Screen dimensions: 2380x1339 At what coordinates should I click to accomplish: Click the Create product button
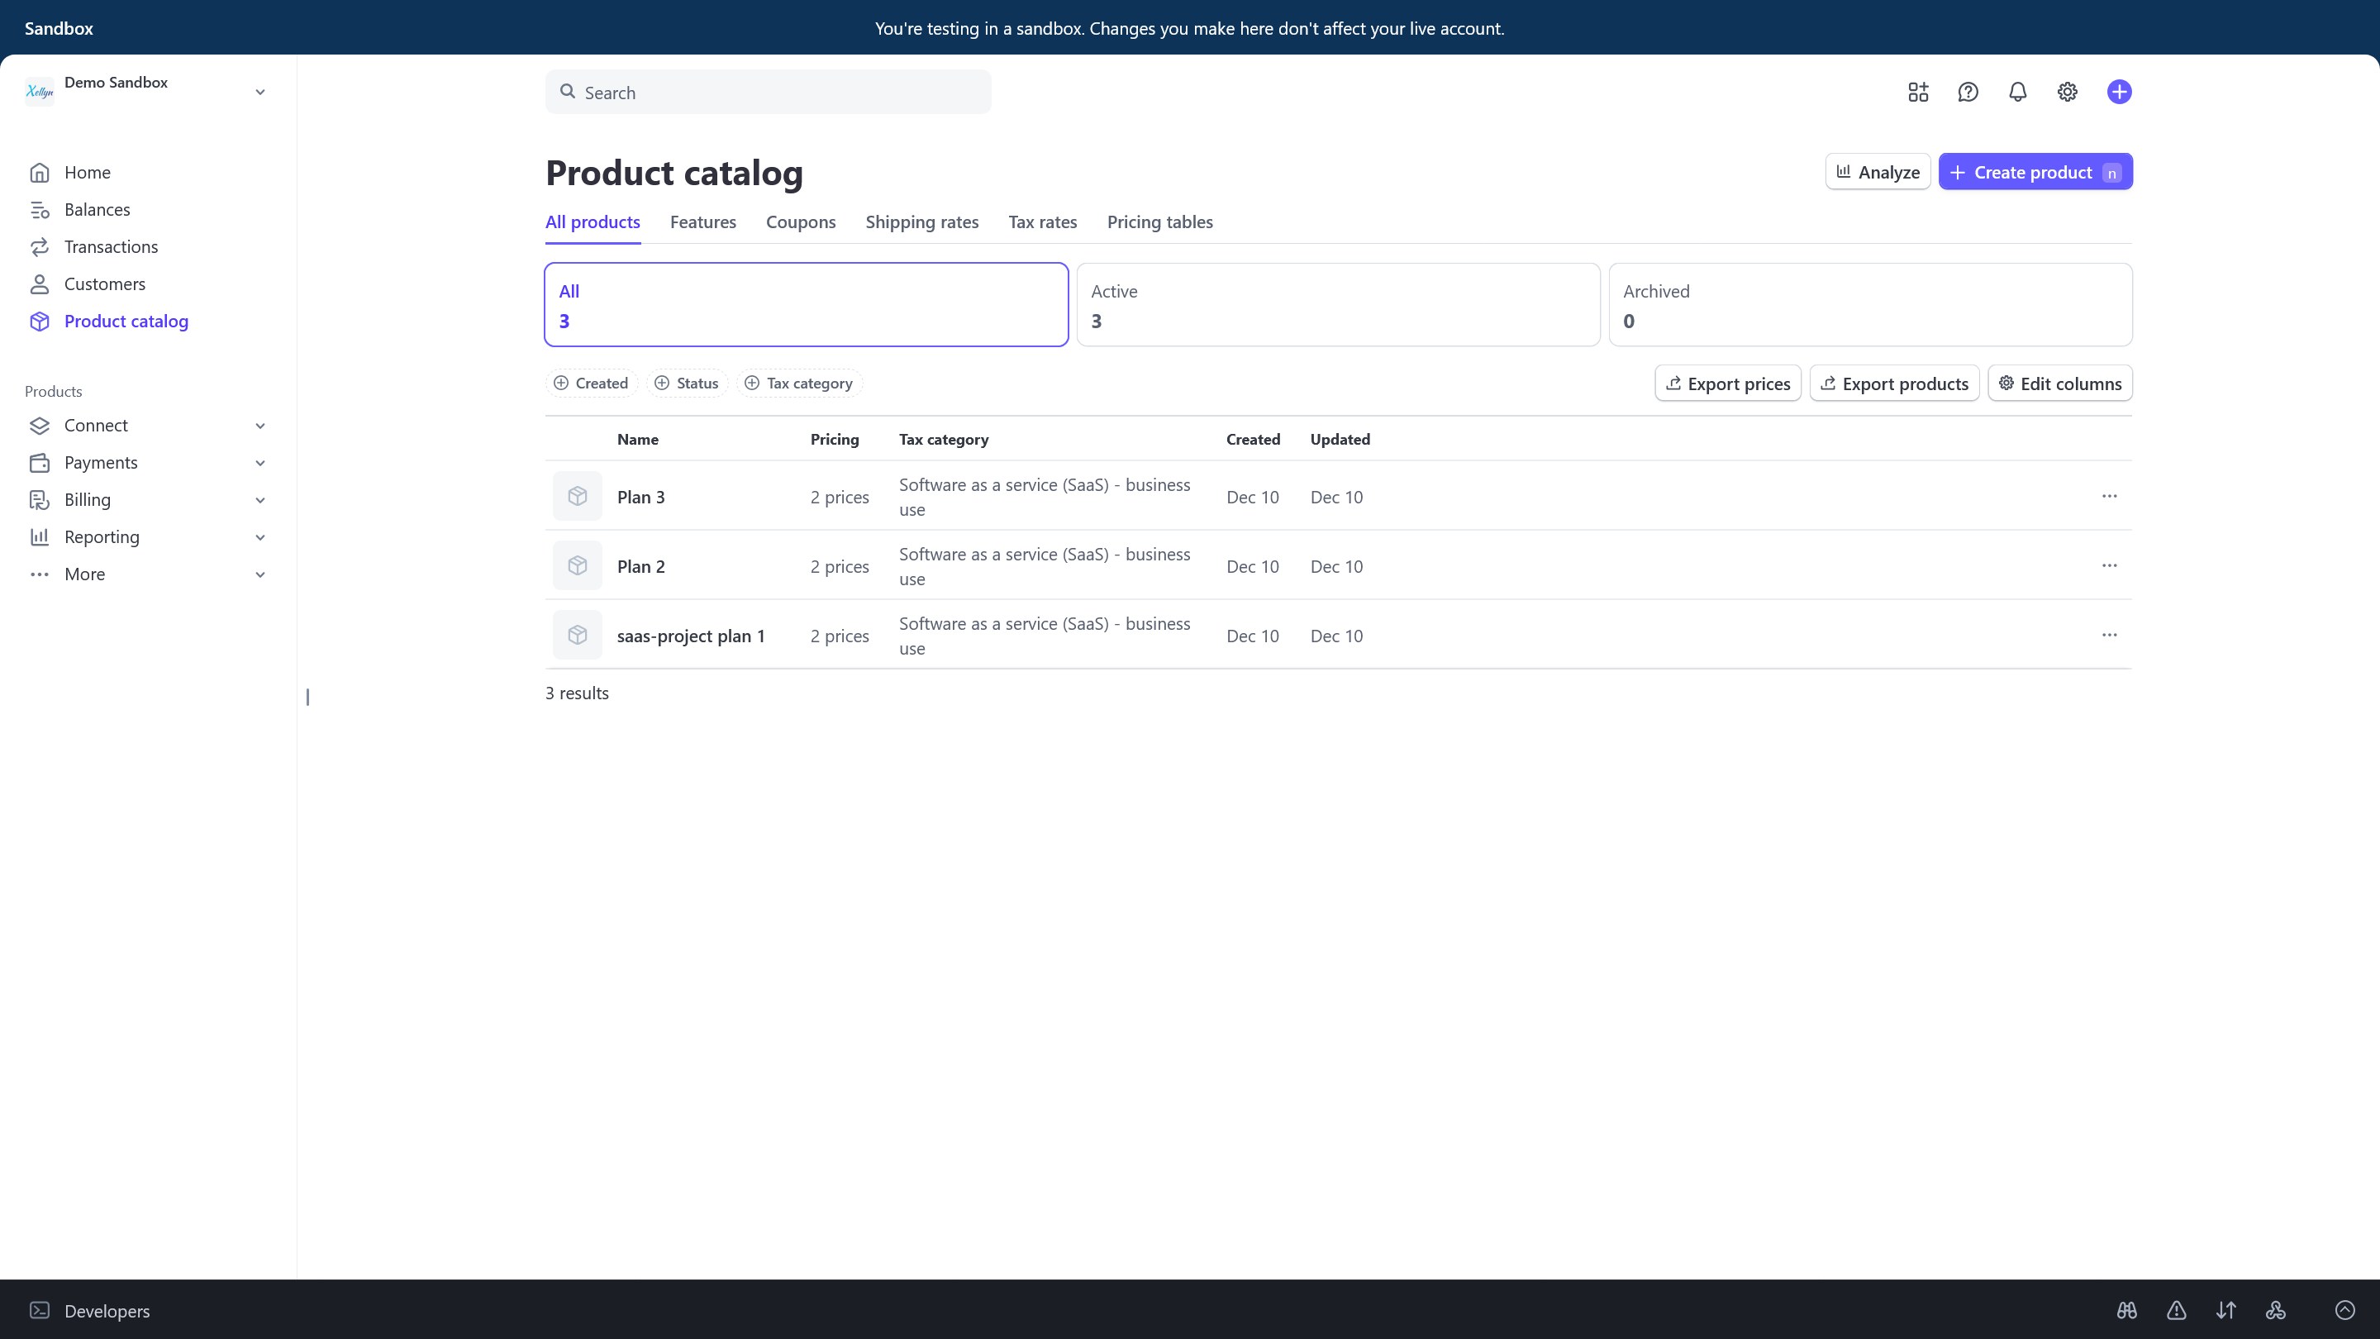click(2036, 172)
